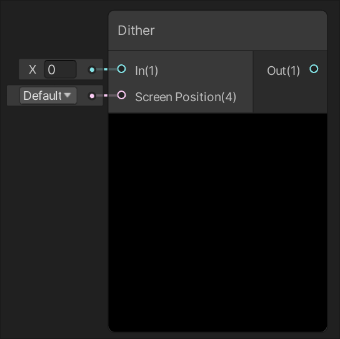340x339 pixels.
Task: Click the X value input field showing 0
Action: [60, 69]
